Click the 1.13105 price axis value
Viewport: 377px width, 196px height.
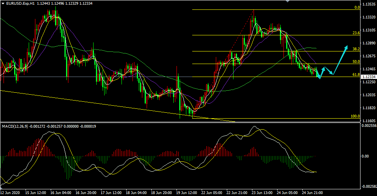coord(368,30)
